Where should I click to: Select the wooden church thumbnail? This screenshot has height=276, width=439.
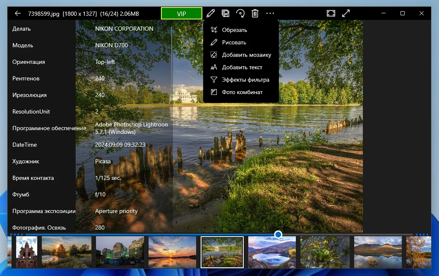pos(26,252)
